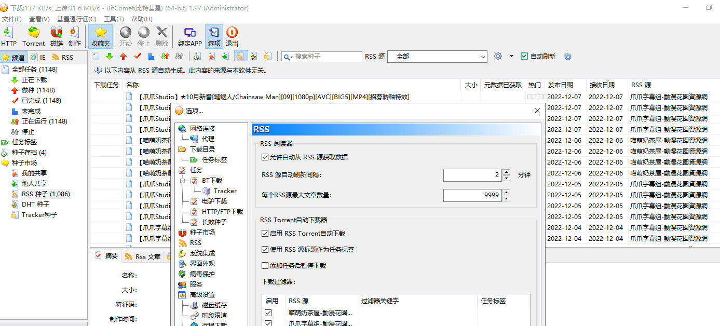Screen dimensions: 720x326
Task: Open the 帮助(H) menu
Action: coord(142,19)
